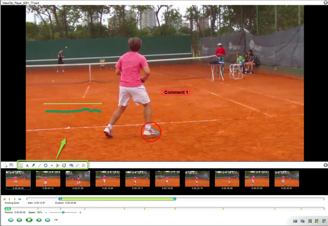This screenshot has width=328, height=226.
Task: Jump to the first frame
Action: pos(11,220)
